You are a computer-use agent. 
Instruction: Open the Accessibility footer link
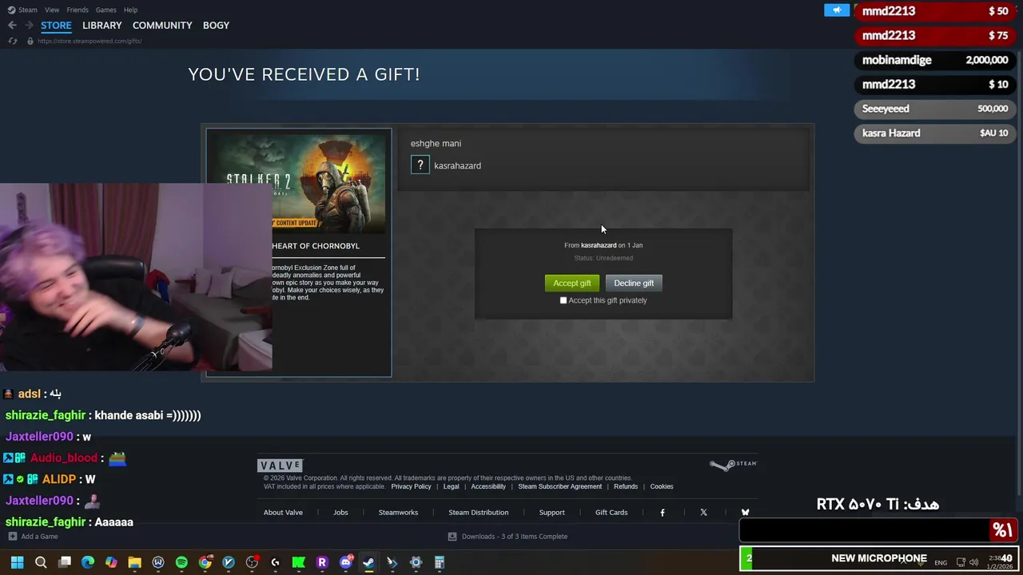pyautogui.click(x=488, y=486)
